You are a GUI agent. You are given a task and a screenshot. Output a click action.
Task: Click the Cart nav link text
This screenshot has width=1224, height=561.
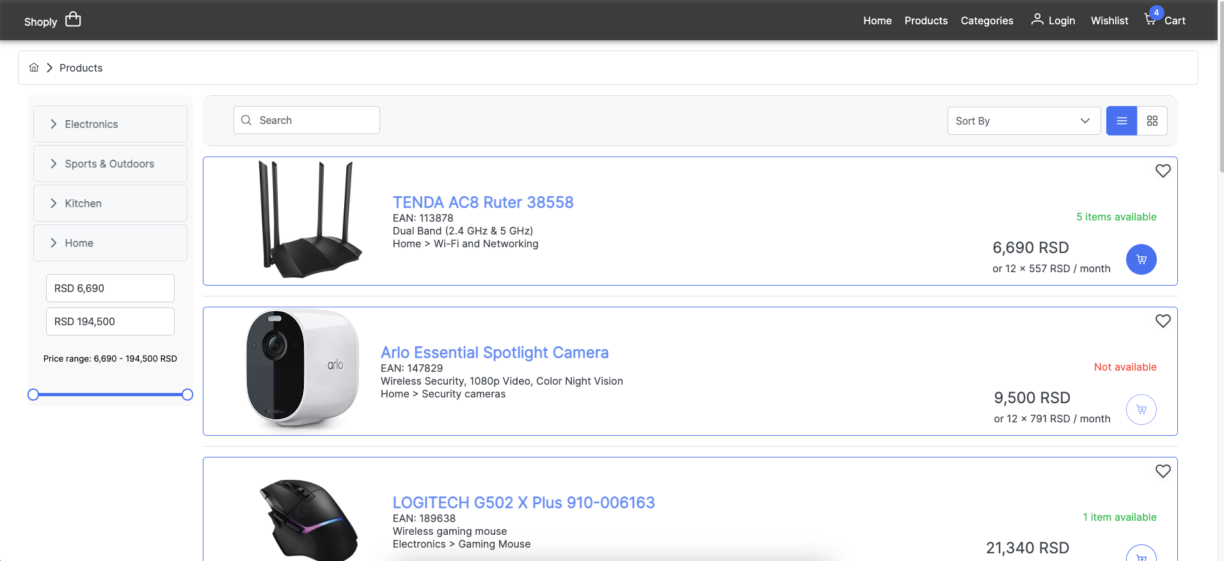[x=1175, y=20]
